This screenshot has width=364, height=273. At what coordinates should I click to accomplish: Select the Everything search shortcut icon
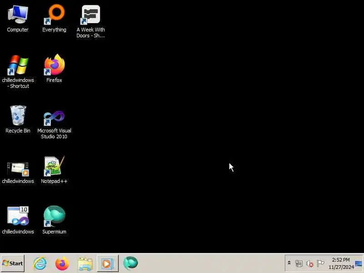[x=54, y=19]
